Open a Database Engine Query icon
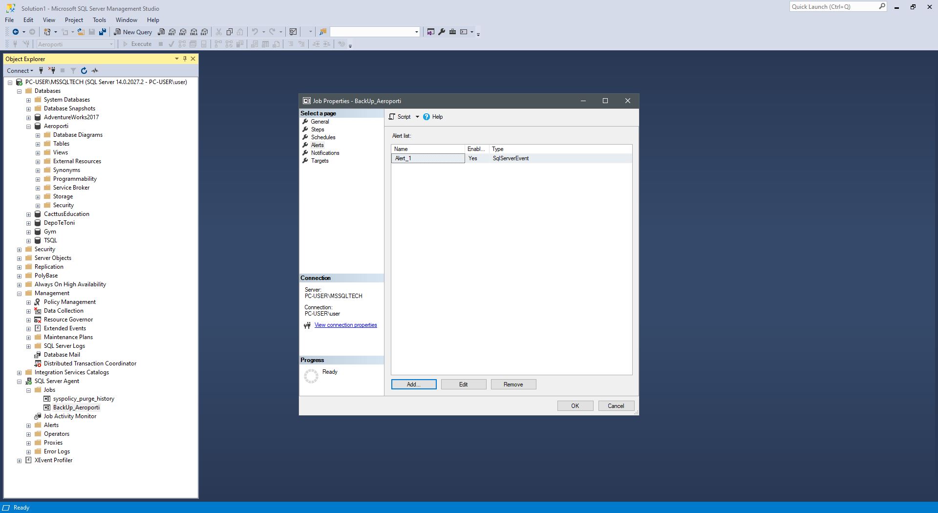The height and width of the screenshot is (513, 938). pos(161,32)
